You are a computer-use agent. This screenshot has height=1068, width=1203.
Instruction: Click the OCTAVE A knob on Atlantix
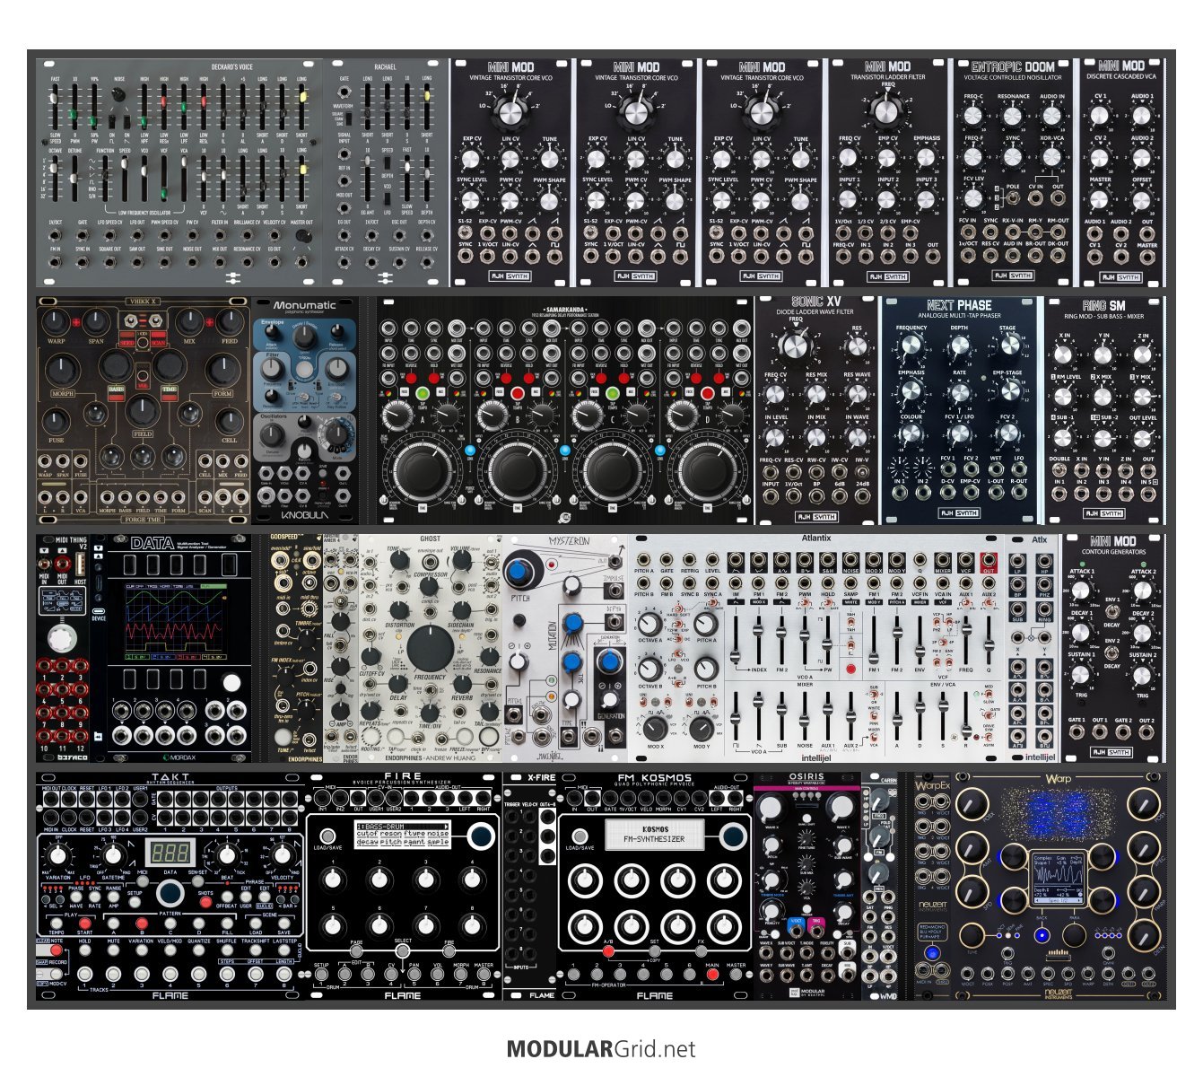pos(649,625)
